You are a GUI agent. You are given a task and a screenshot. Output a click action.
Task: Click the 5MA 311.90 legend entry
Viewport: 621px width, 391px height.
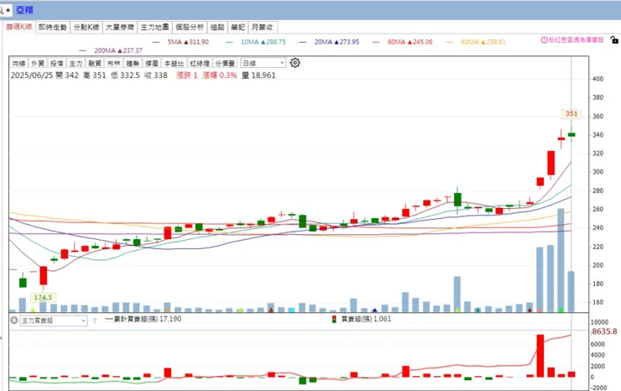click(x=180, y=42)
